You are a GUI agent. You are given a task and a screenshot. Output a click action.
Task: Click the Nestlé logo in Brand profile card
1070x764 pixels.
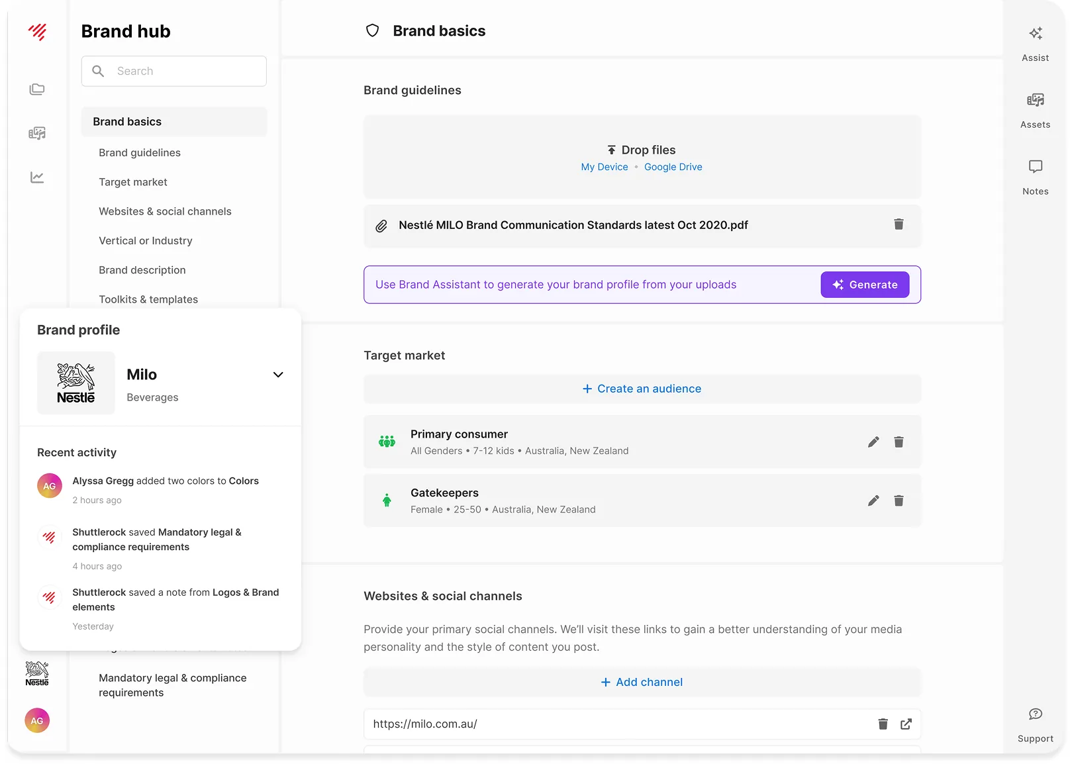(76, 383)
